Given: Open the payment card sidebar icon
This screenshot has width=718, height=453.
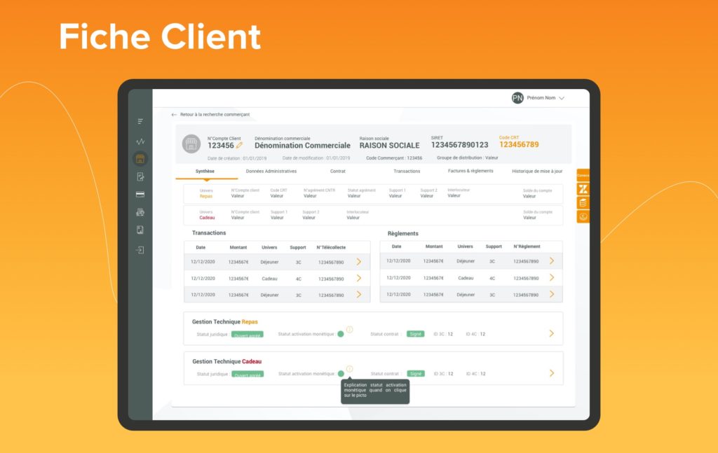Looking at the screenshot, I should point(140,195).
